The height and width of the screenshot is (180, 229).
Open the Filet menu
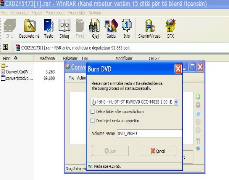(4, 13)
